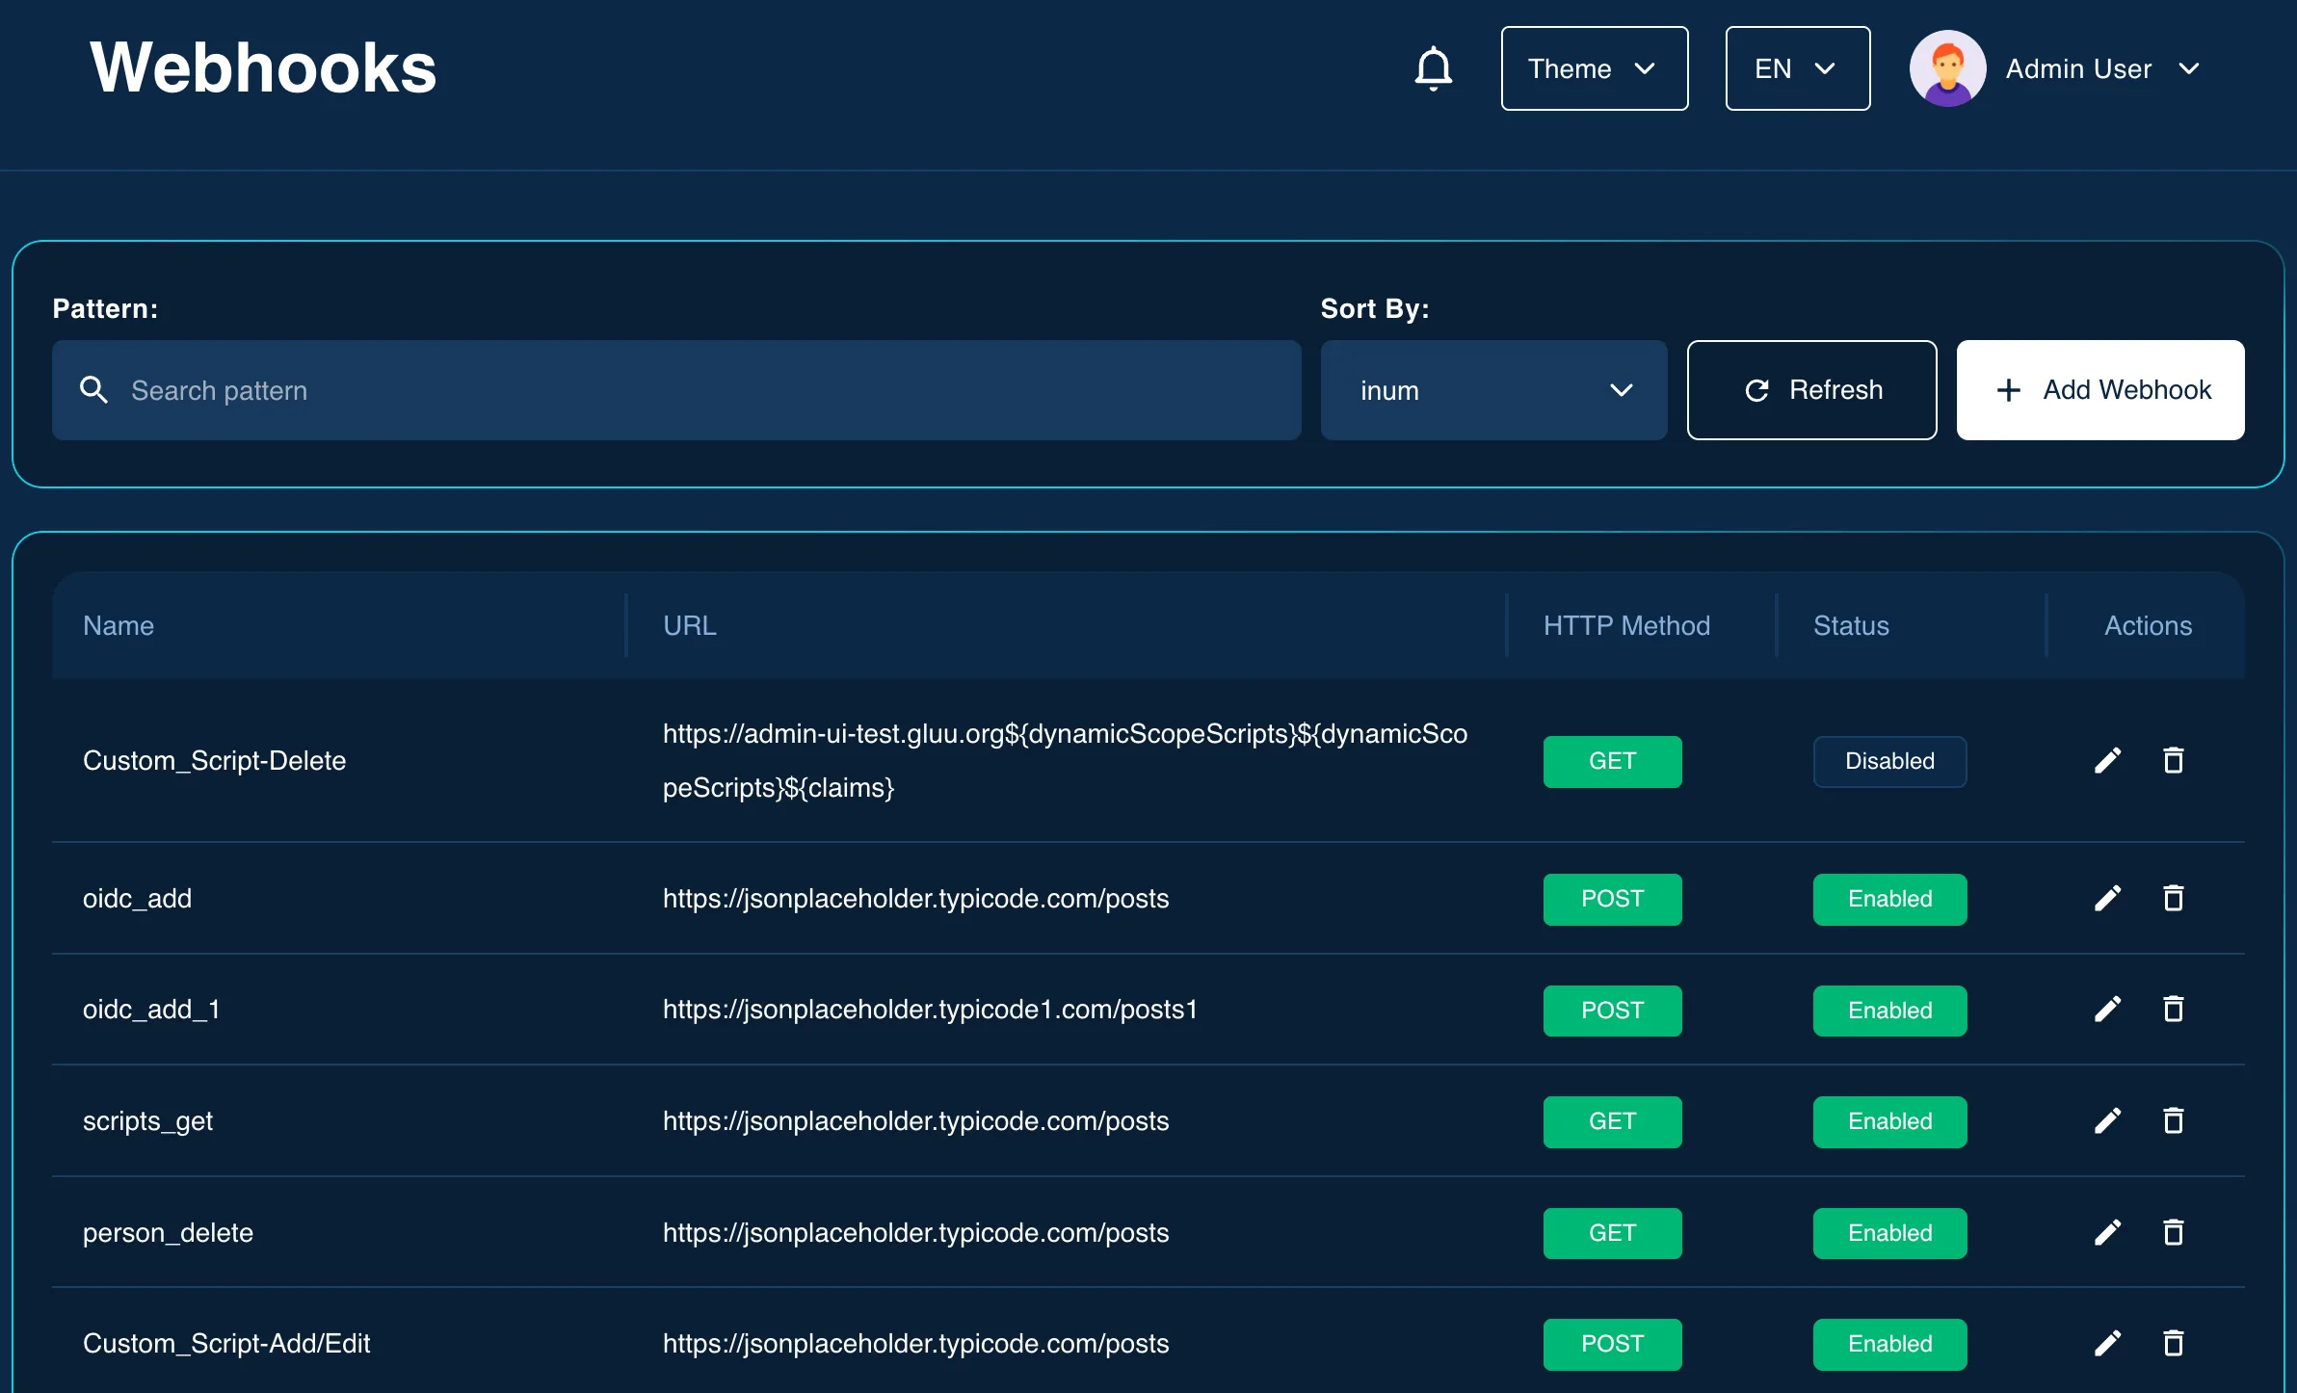
Task: Sort by the URL column header
Action: point(689,626)
